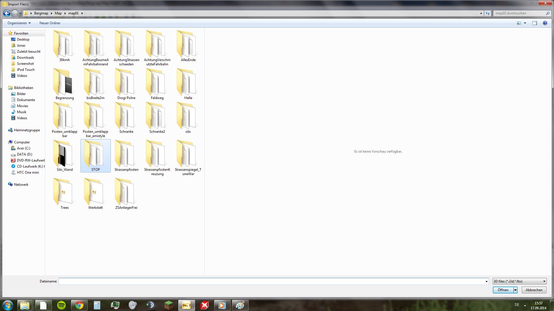
Task: Open the Organisieren menu
Action: (x=19, y=23)
